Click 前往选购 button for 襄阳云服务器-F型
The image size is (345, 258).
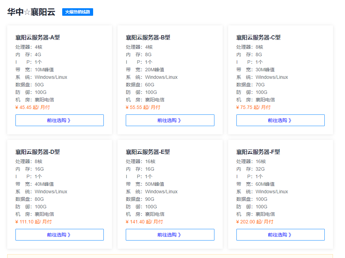[280, 235]
